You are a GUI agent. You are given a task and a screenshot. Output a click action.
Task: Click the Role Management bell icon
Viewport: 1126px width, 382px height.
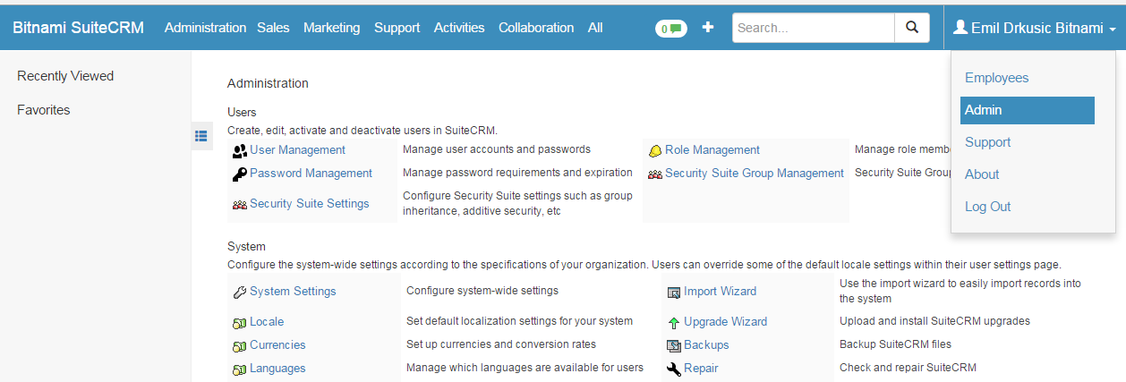pos(654,150)
